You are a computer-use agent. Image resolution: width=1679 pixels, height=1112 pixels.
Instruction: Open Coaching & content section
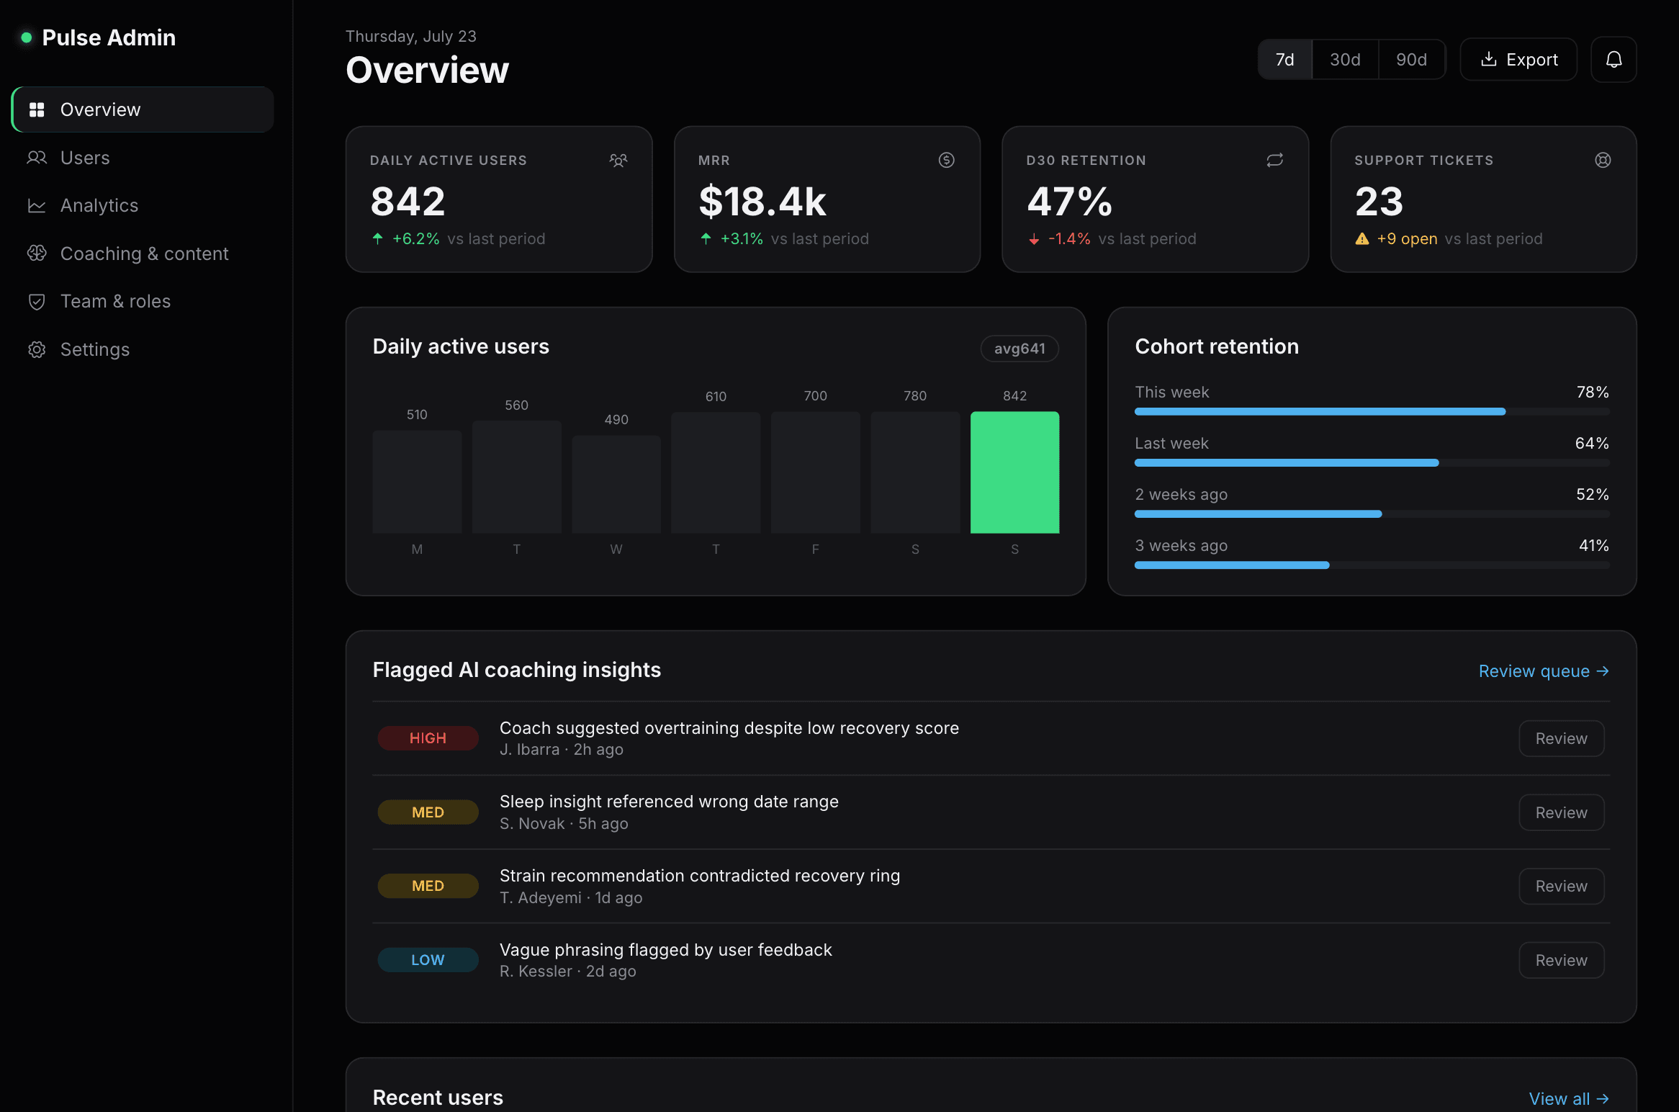point(143,254)
